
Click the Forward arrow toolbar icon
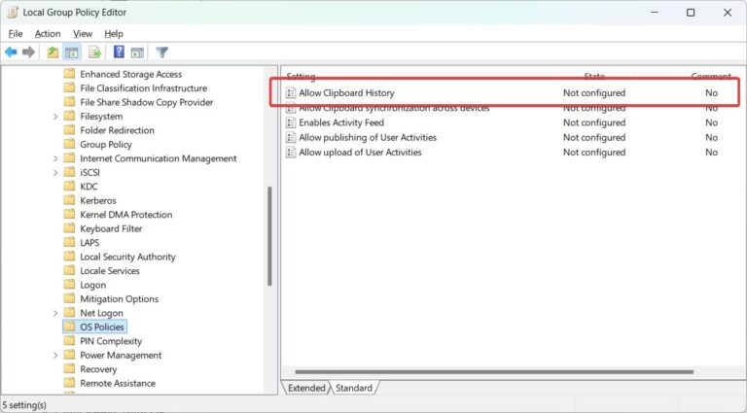pyautogui.click(x=28, y=52)
